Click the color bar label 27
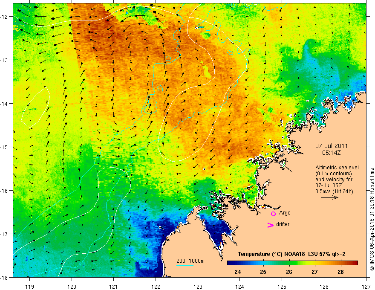The height and width of the screenshot is (290, 375). pyautogui.click(x=315, y=272)
